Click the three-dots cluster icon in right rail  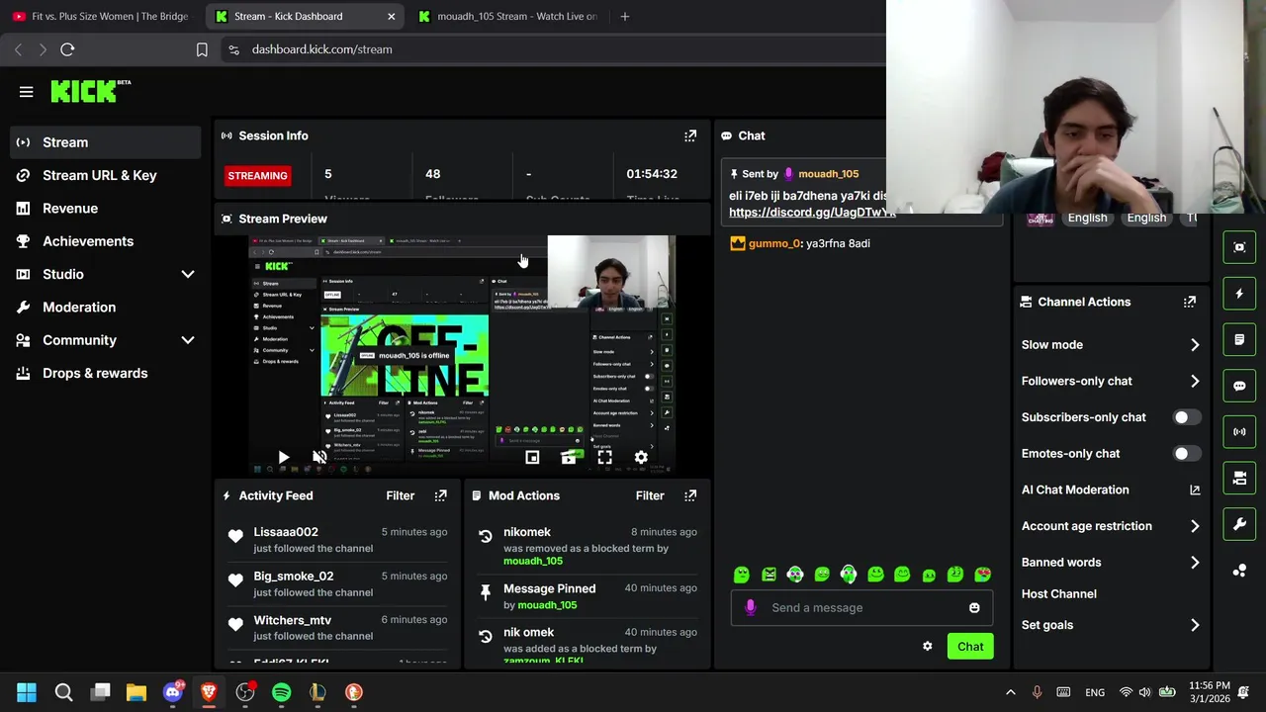coord(1239,571)
